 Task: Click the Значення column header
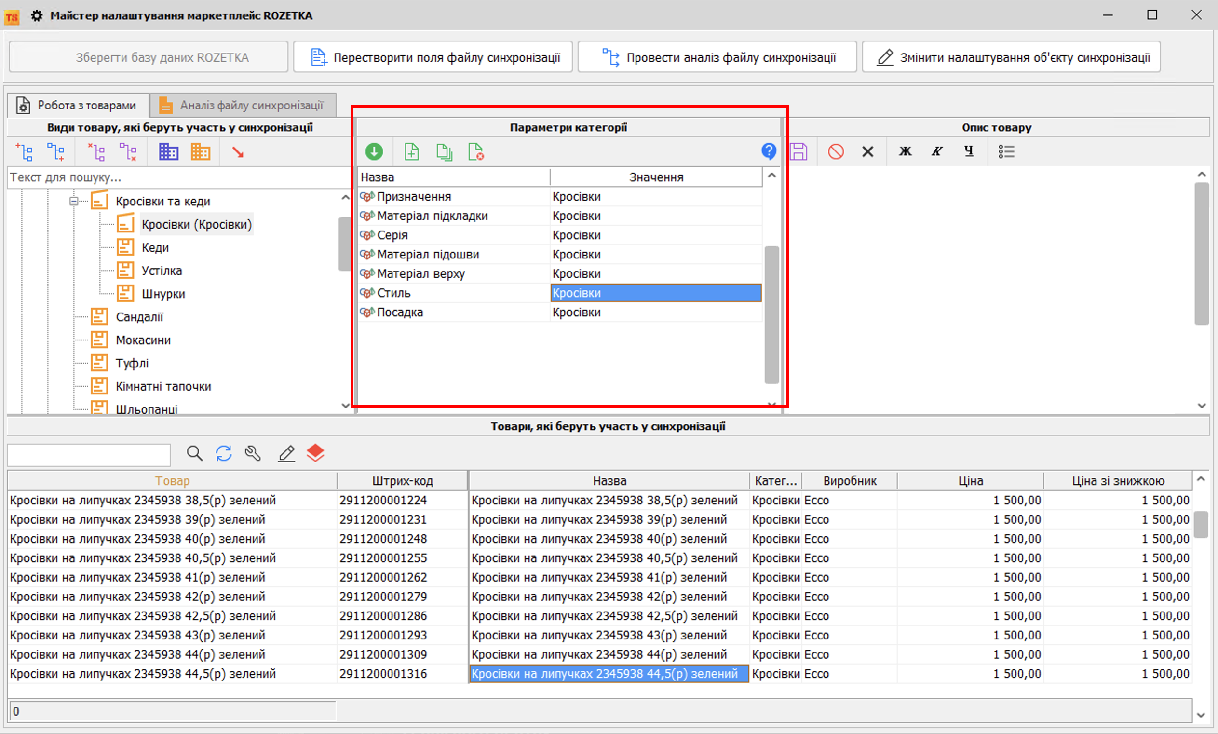(656, 177)
